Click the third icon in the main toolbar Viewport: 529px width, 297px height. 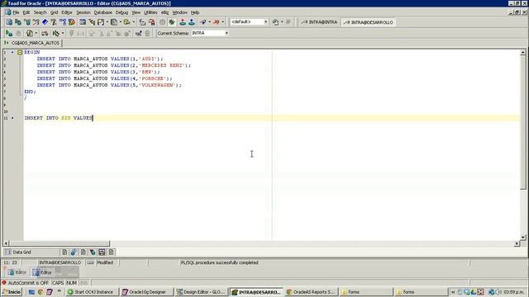click(27, 22)
